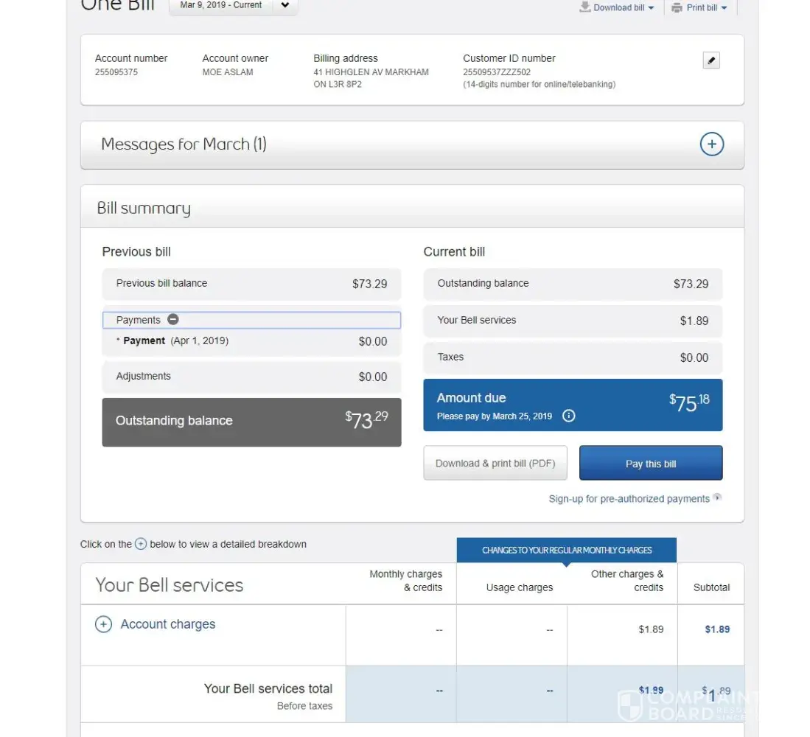810x737 pixels.
Task: Collapse Payments with minus icon
Action: pyautogui.click(x=173, y=320)
